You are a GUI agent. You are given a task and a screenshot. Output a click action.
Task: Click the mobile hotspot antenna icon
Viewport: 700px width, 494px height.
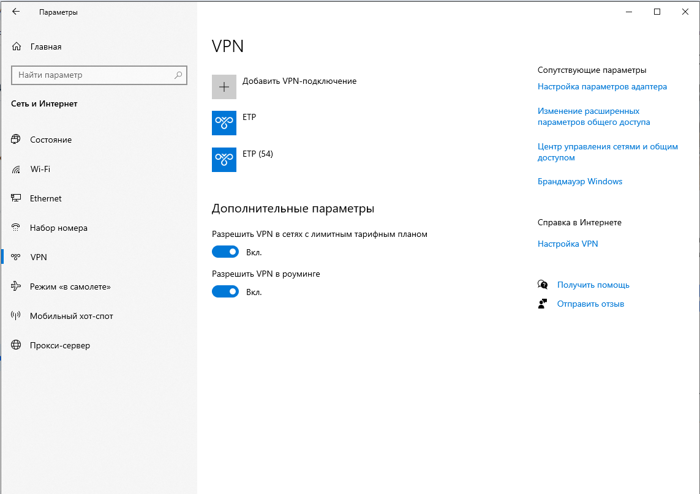tap(16, 315)
